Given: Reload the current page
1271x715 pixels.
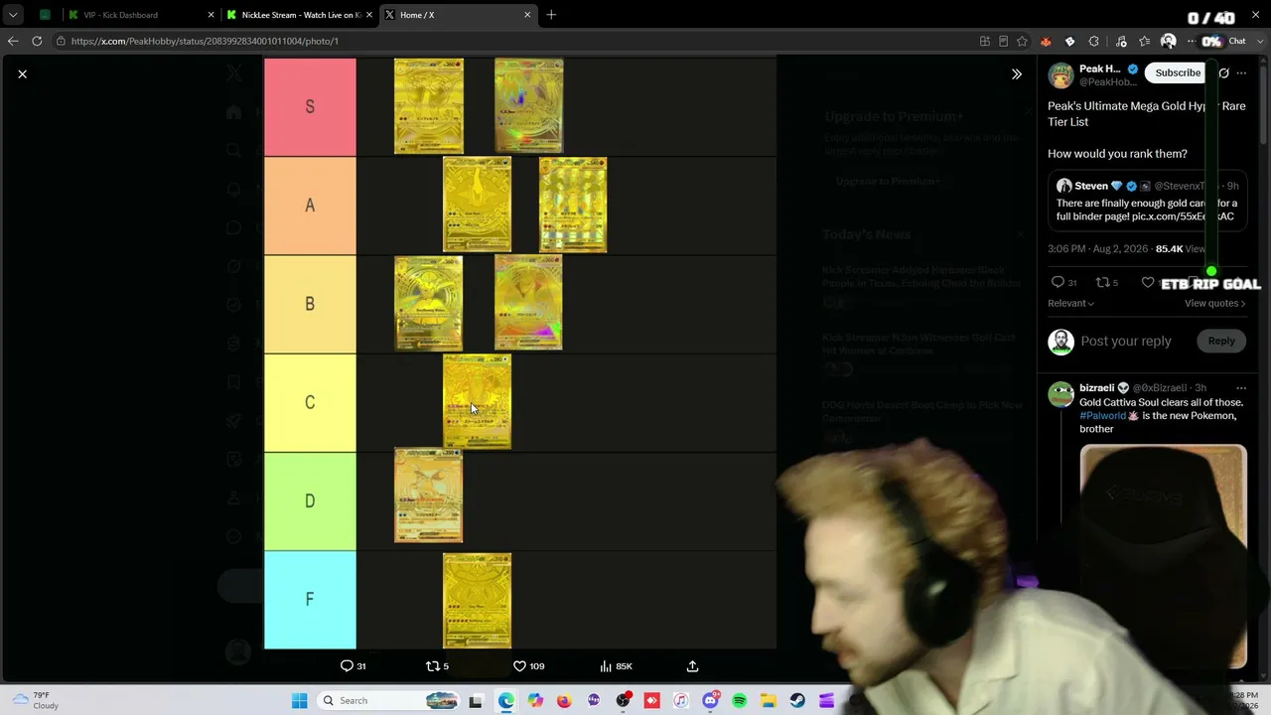Looking at the screenshot, I should coord(37,42).
